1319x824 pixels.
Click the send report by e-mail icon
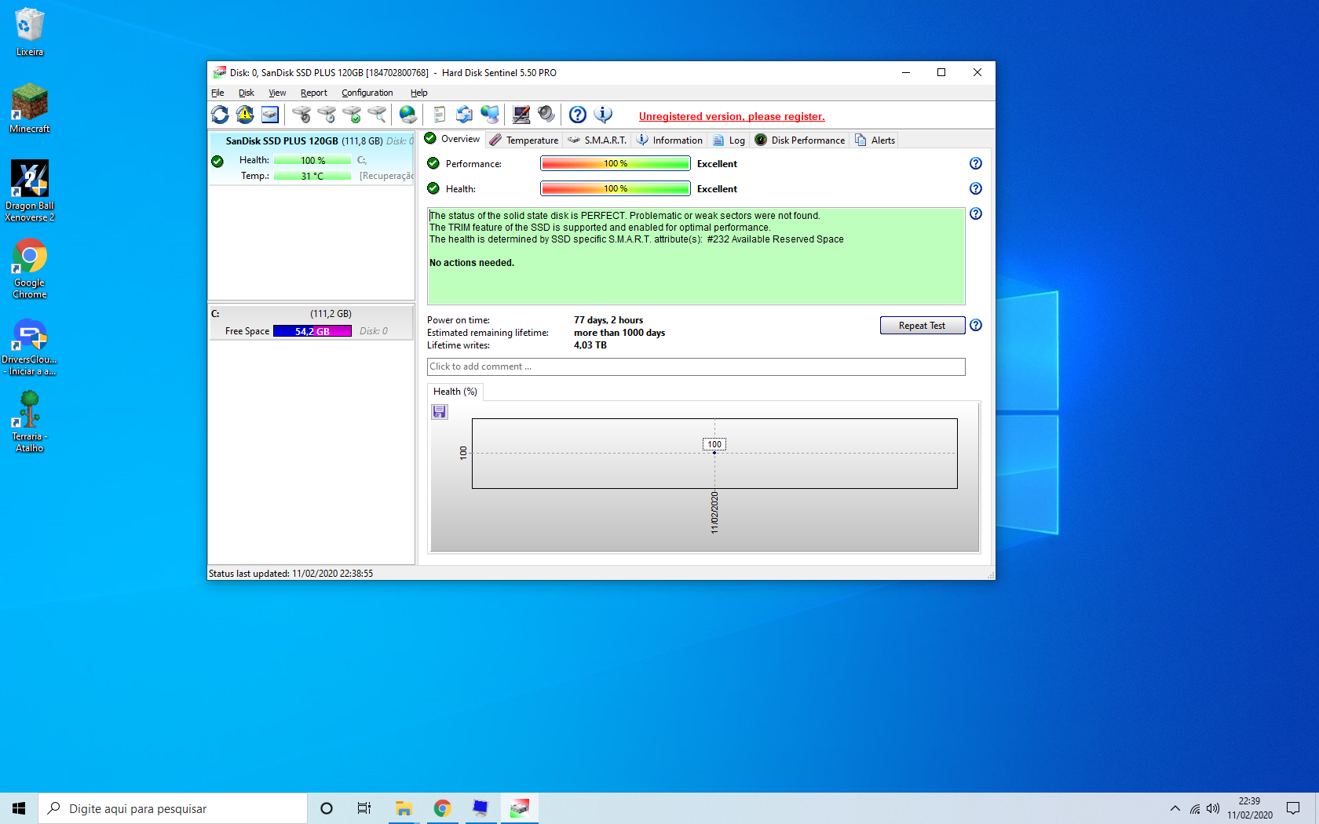(x=465, y=115)
